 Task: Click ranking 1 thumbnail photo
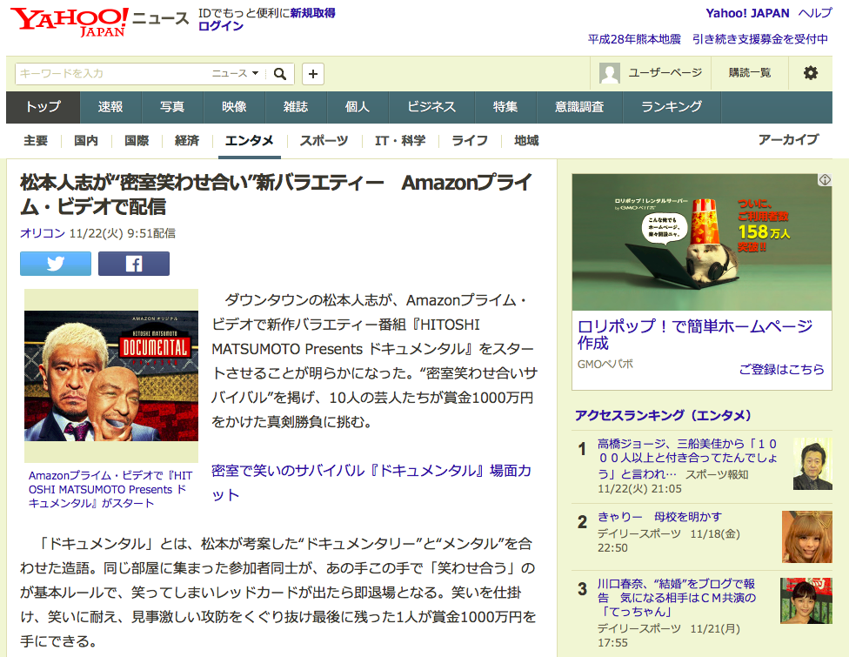(x=812, y=464)
